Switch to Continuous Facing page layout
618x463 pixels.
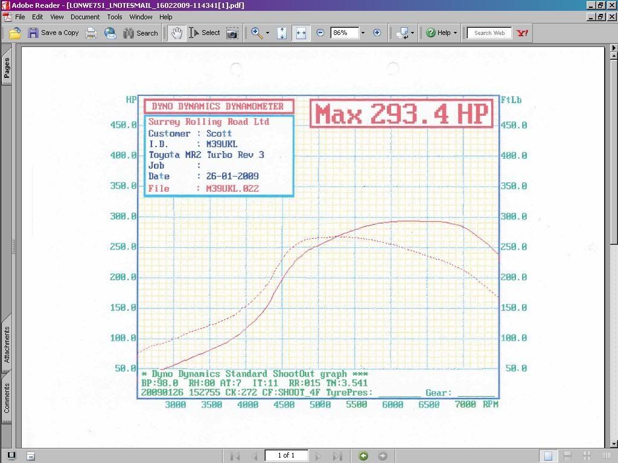587,456
